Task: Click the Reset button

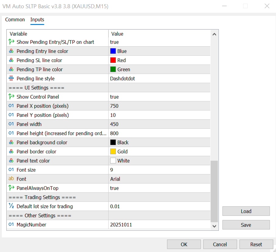Action: point(256,244)
